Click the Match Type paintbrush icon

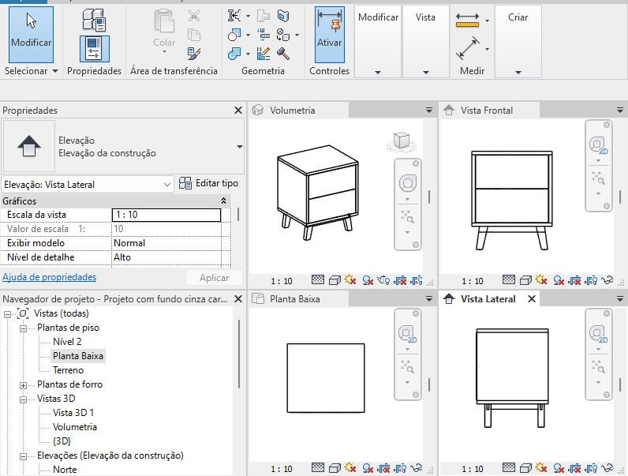(x=194, y=54)
